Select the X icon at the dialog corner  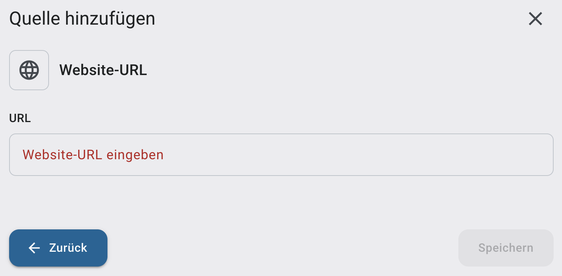click(535, 19)
